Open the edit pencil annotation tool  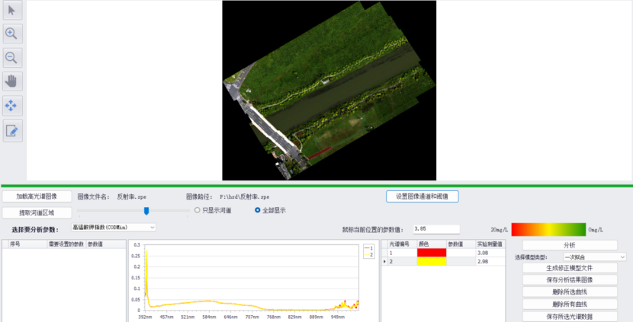click(x=13, y=130)
